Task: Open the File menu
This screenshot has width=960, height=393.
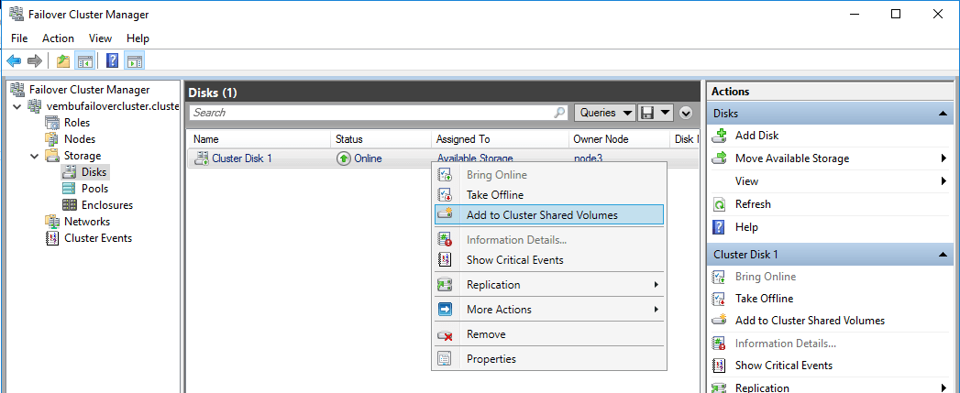Action: point(19,38)
